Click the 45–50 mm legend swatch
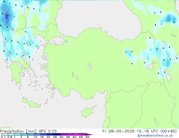The width and height of the screenshot is (179, 138). (83, 134)
